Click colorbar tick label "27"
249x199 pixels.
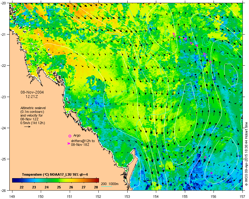(83, 187)
